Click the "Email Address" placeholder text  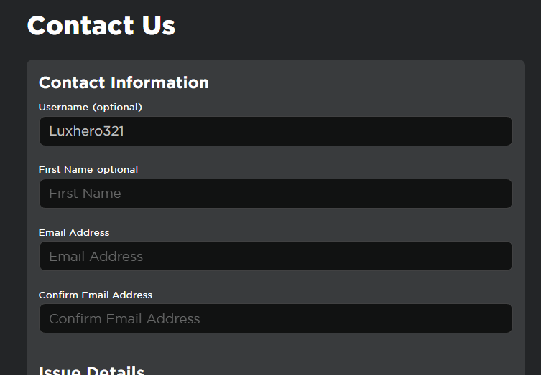click(x=96, y=256)
